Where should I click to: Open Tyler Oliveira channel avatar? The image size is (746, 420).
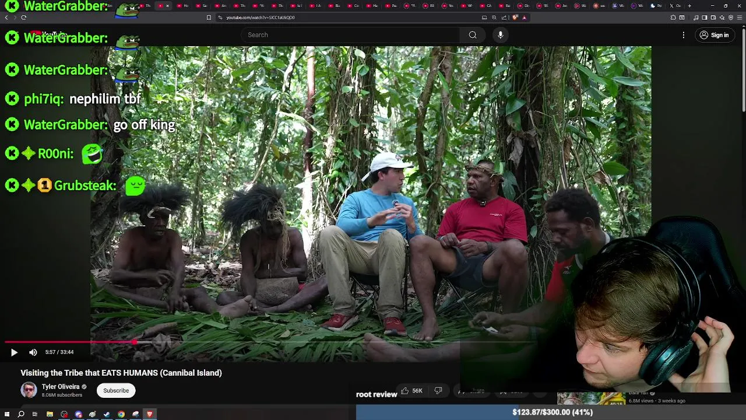click(29, 390)
